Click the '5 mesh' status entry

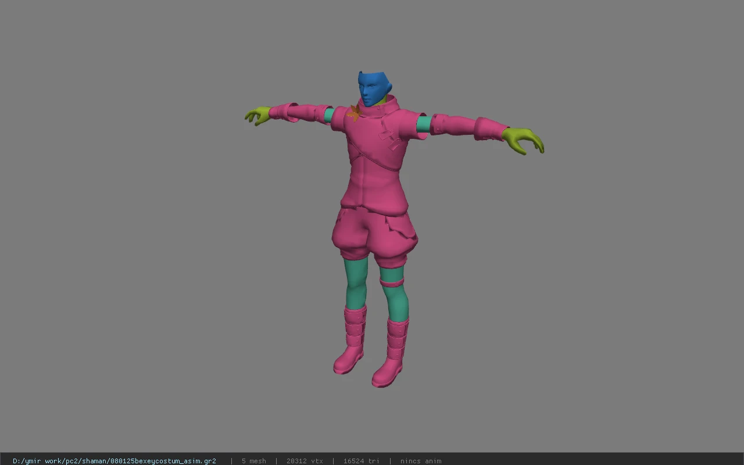(254, 461)
